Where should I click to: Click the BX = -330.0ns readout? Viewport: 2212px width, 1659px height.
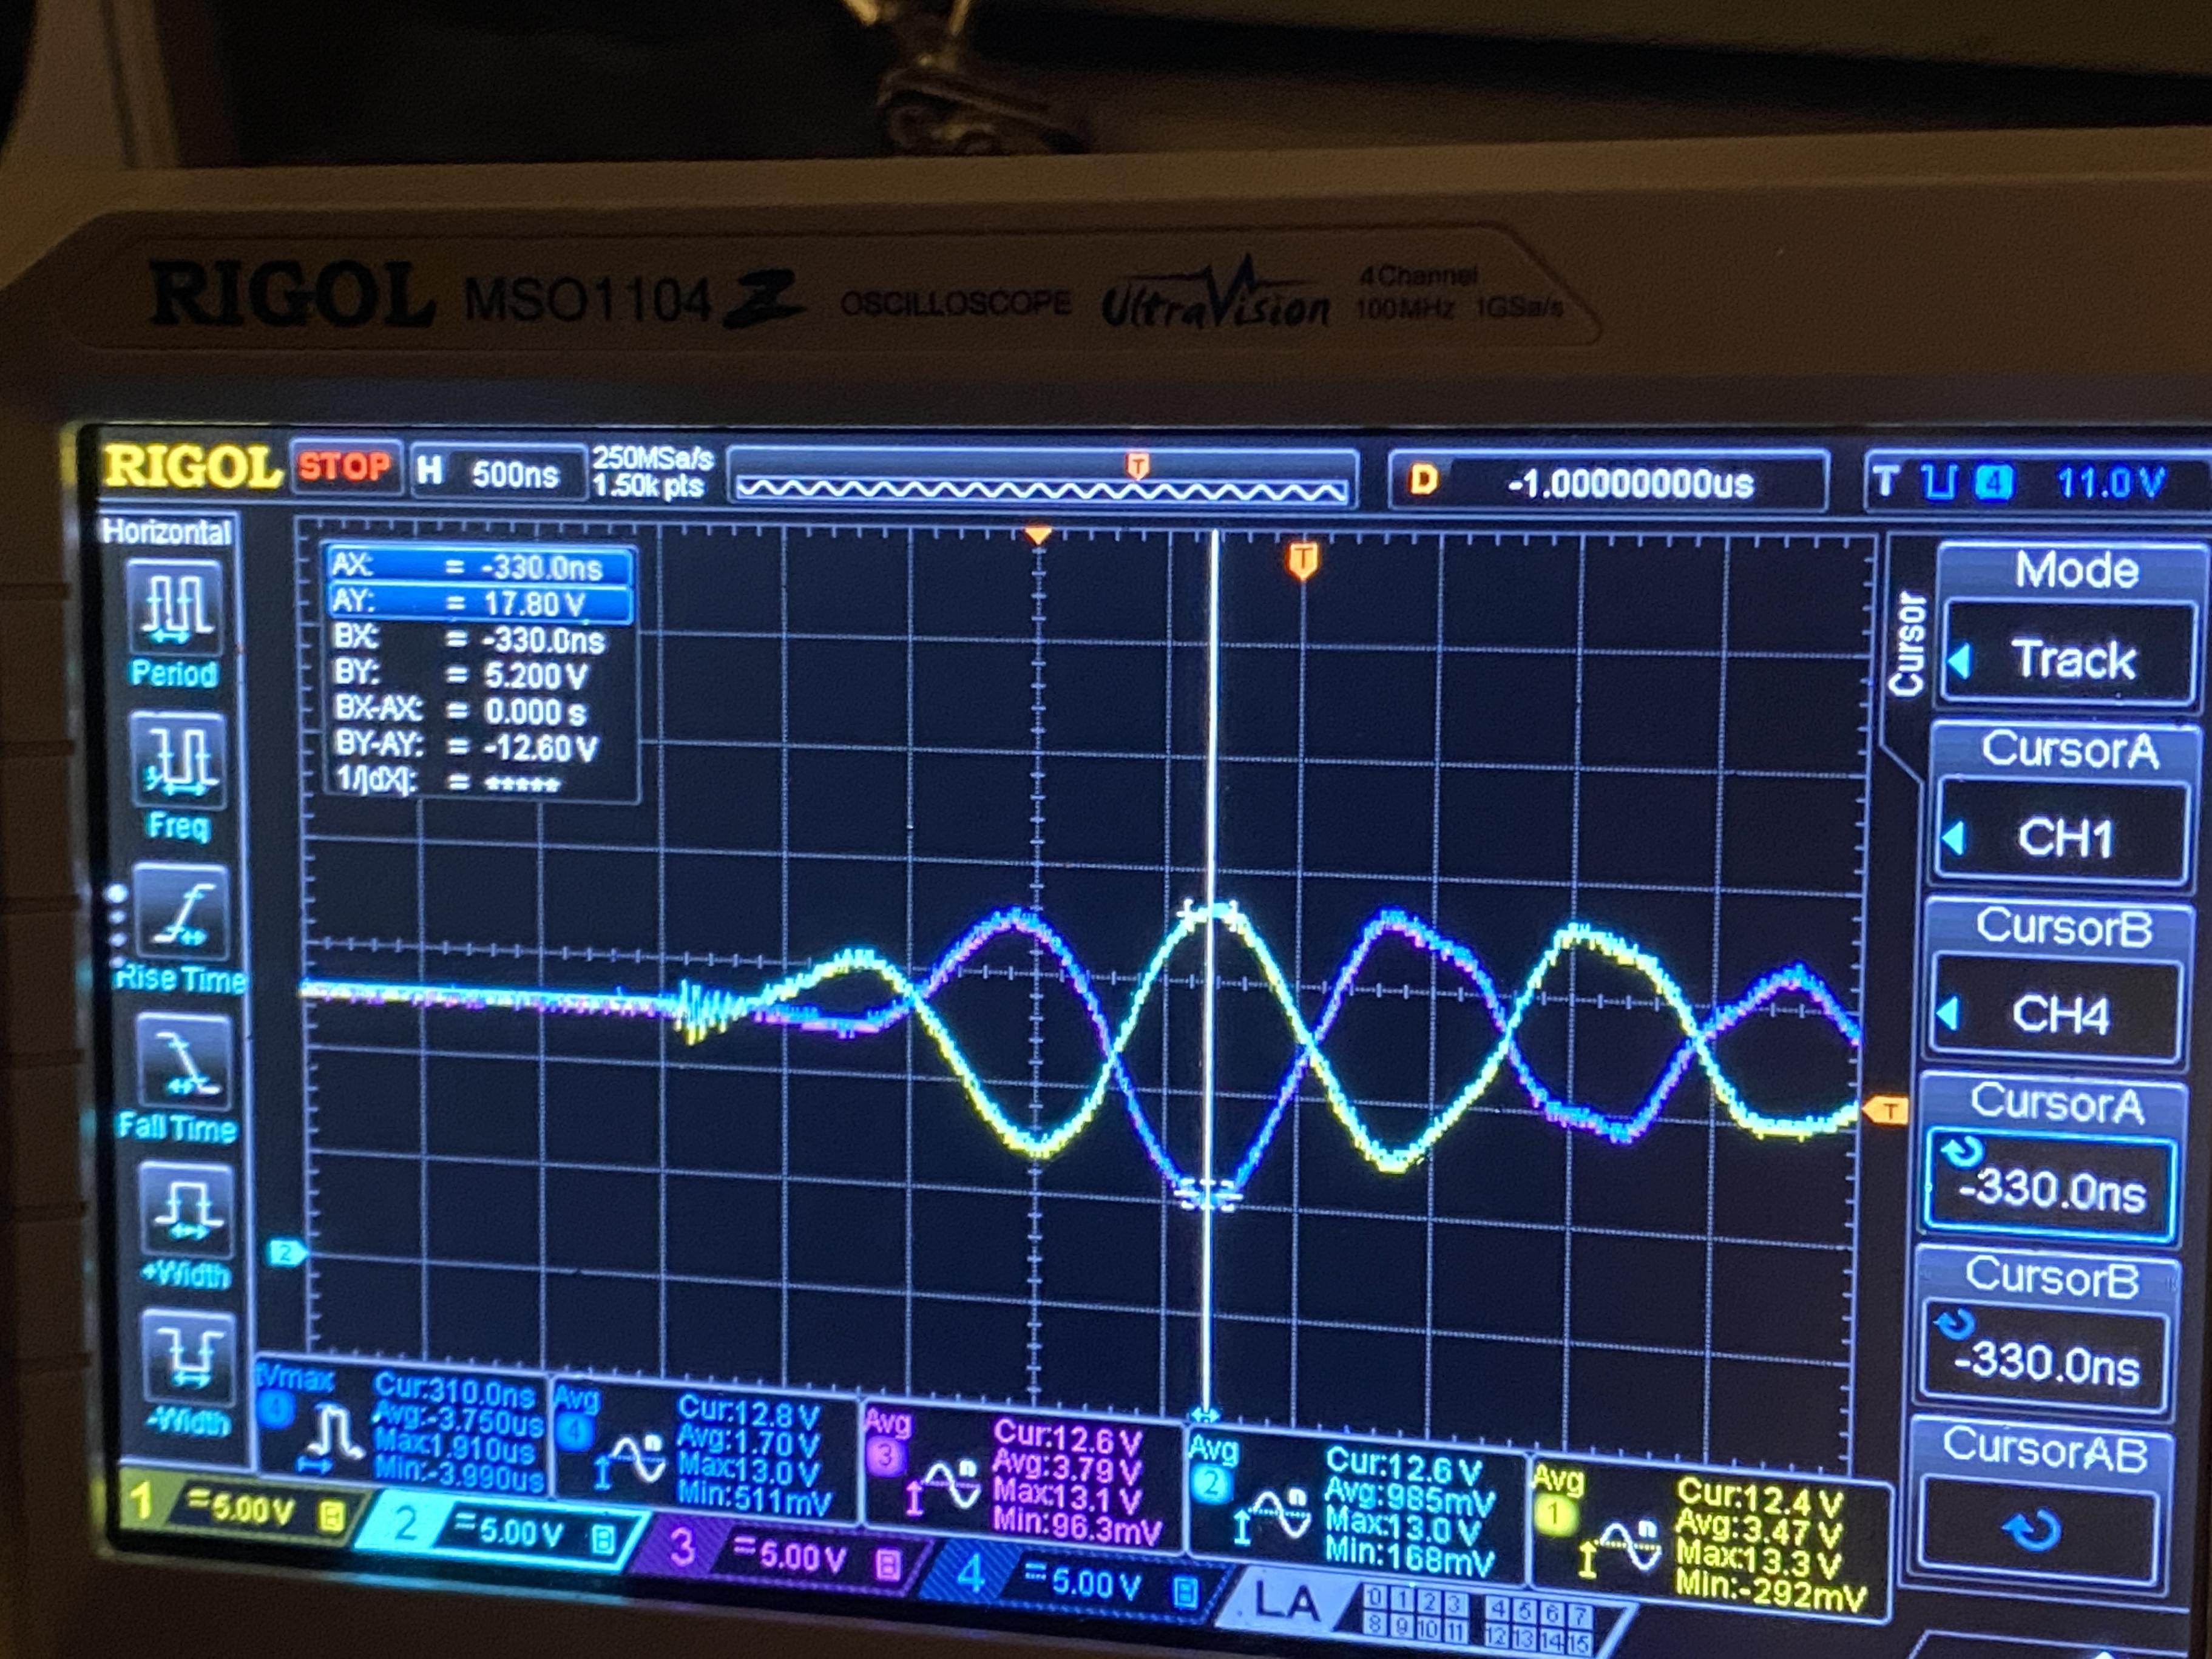(x=470, y=639)
